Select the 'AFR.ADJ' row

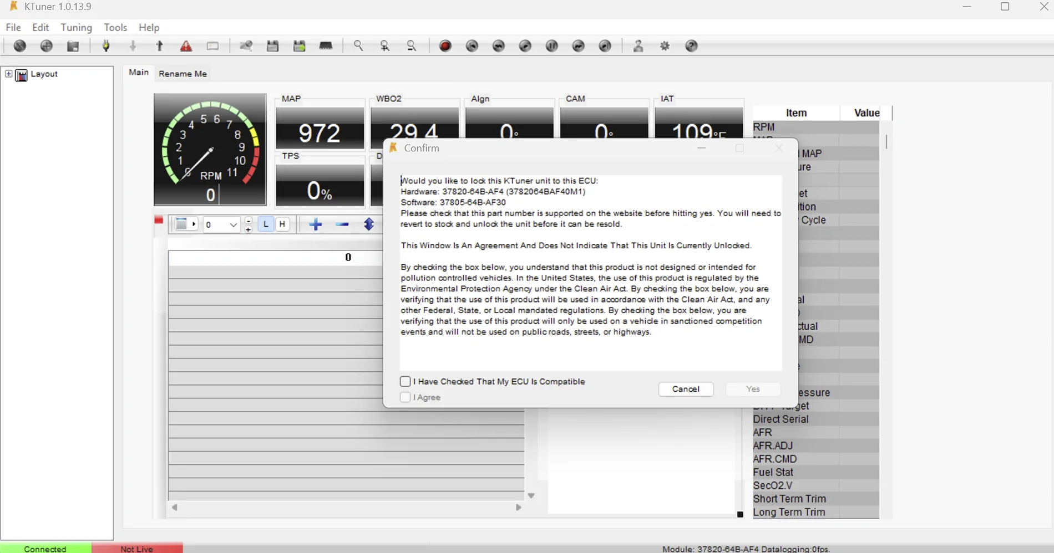click(815, 446)
